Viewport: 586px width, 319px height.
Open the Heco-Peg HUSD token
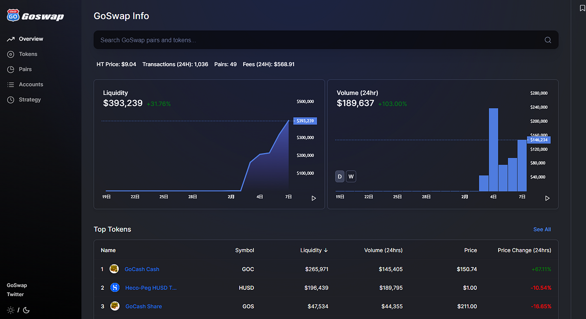tap(151, 288)
